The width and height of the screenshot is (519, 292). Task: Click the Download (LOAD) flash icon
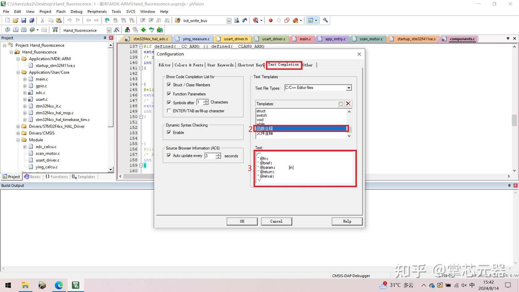coord(55,30)
